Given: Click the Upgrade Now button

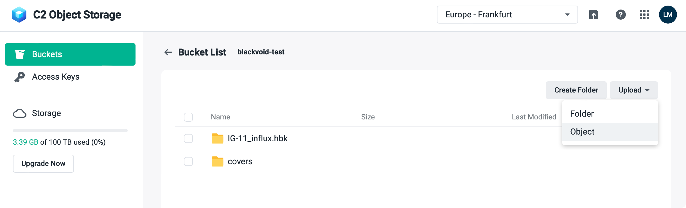Looking at the screenshot, I should click(x=43, y=164).
